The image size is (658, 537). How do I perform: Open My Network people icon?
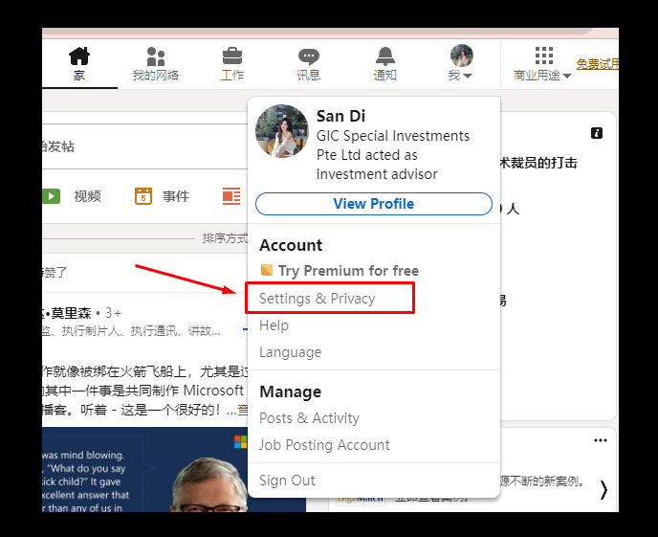coord(155,56)
